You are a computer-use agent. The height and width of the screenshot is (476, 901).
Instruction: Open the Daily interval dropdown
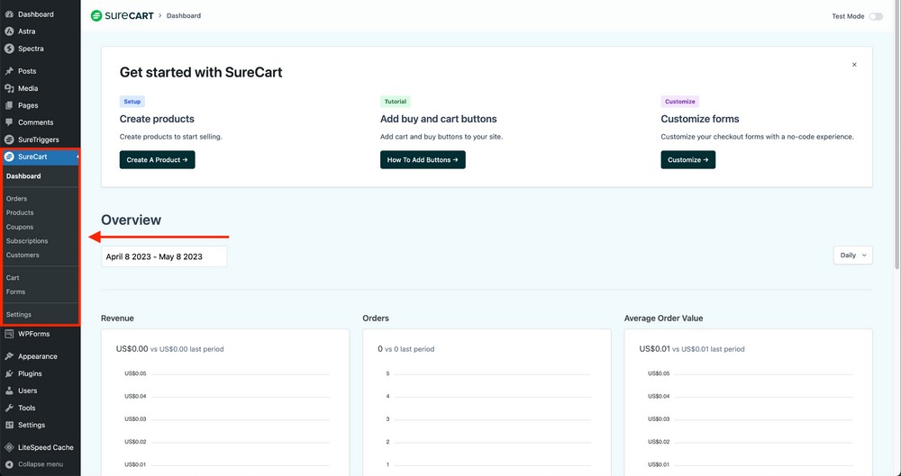pyautogui.click(x=852, y=256)
